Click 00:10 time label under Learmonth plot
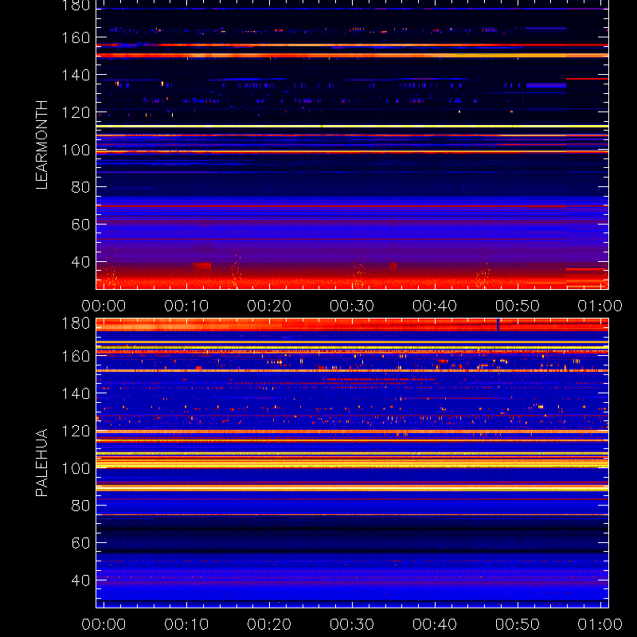 (x=186, y=306)
